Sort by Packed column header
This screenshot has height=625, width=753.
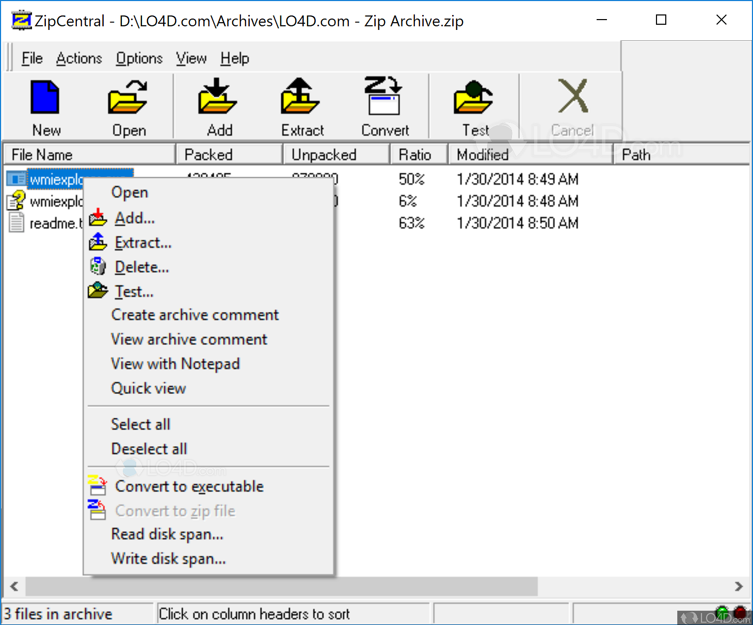tap(230, 155)
